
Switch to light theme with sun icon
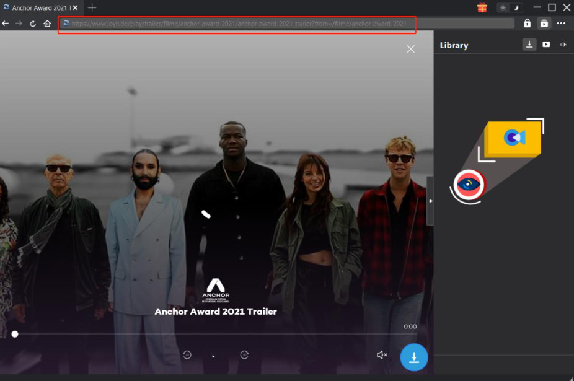pyautogui.click(x=503, y=7)
